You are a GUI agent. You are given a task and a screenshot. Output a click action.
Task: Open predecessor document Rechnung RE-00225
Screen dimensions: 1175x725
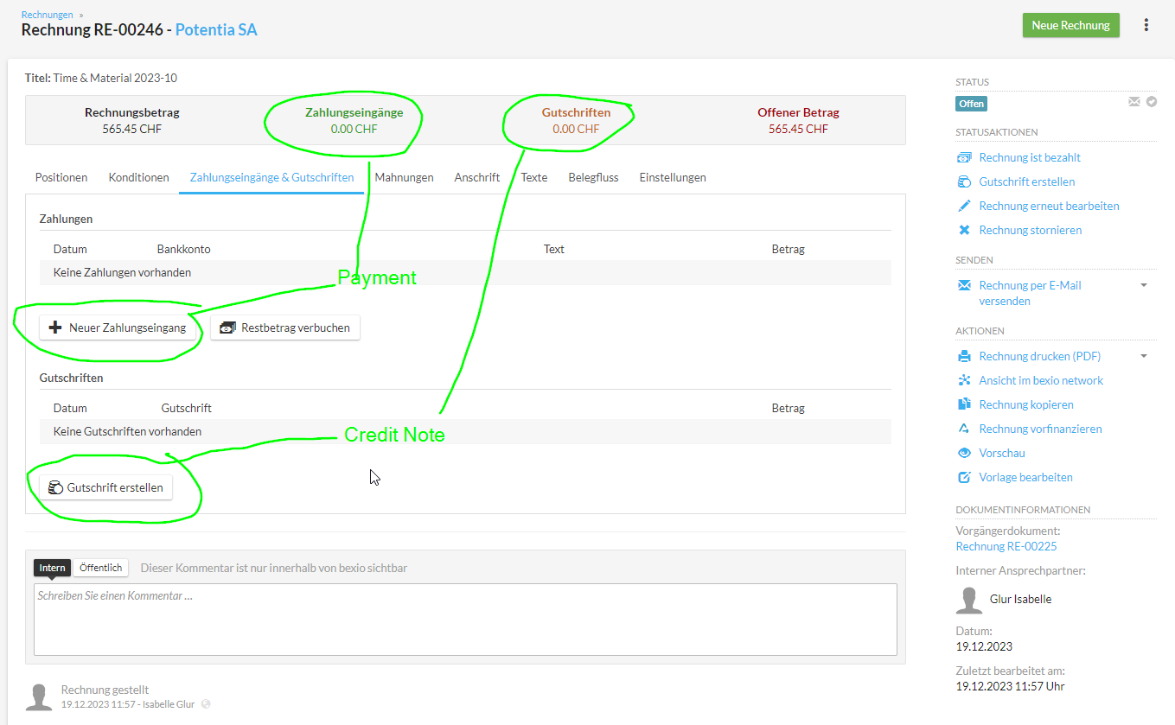click(x=1006, y=546)
